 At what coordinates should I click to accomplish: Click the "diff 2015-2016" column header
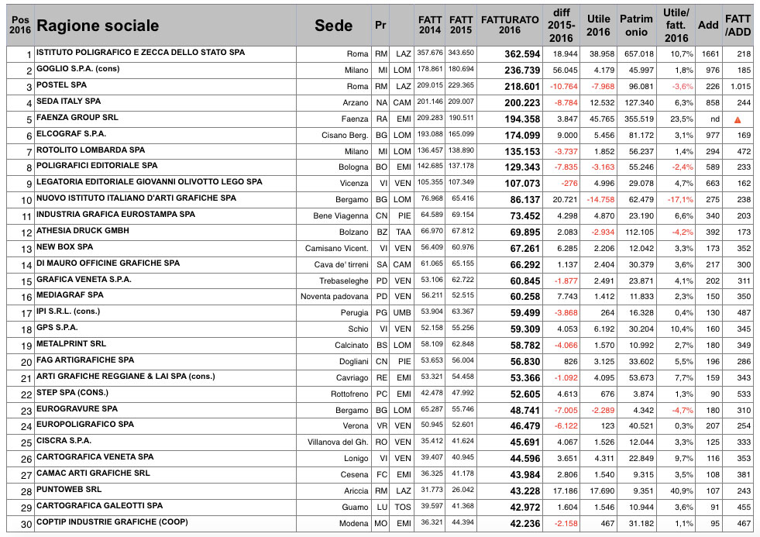click(561, 26)
